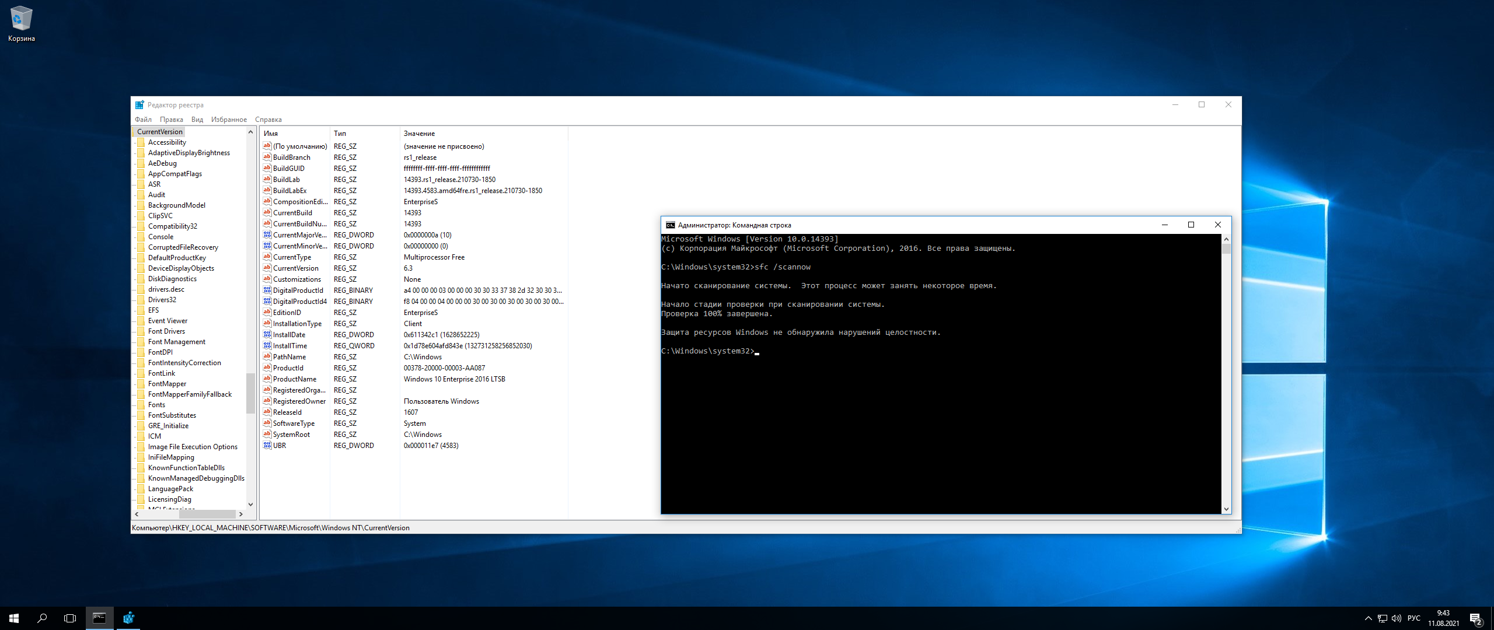Open the Правка menu
The image size is (1494, 630).
pos(171,120)
